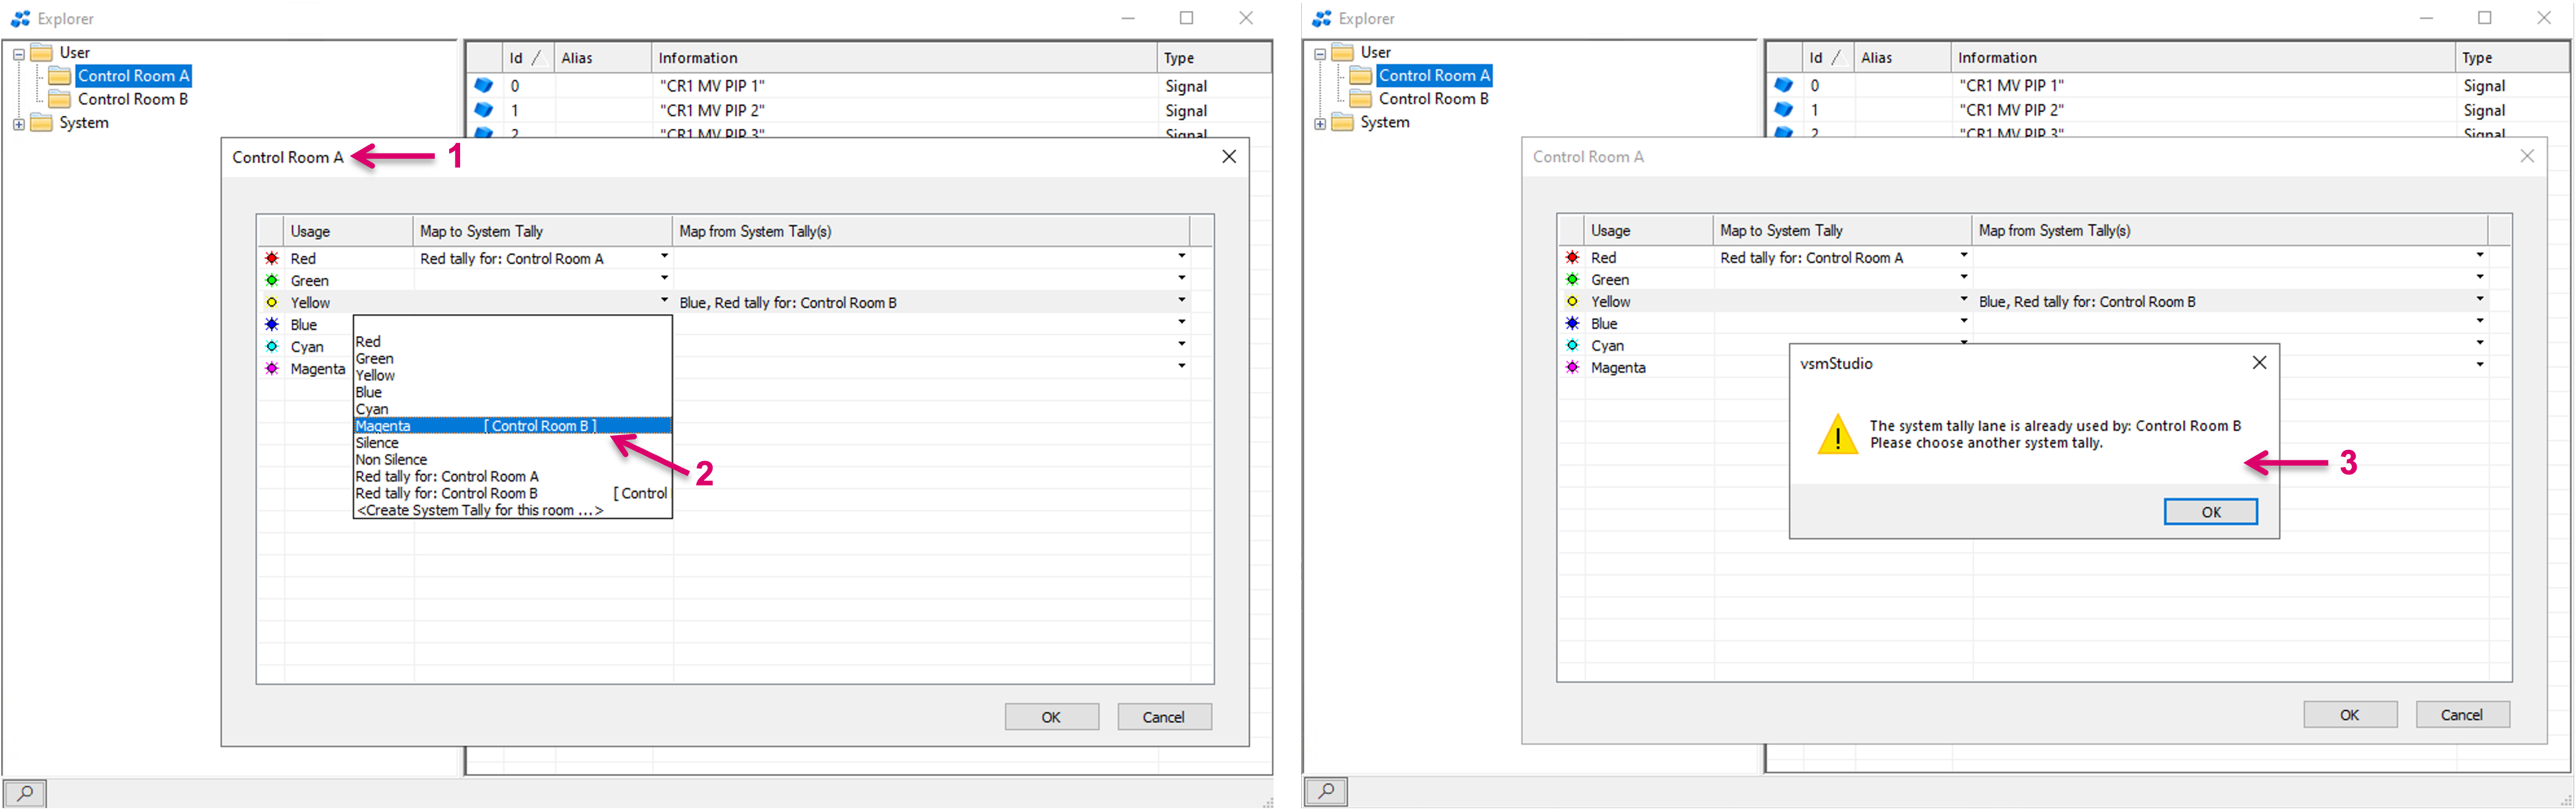The height and width of the screenshot is (810, 2576).
Task: Click the search magnifier icon in left Explorer window
Action: [25, 793]
